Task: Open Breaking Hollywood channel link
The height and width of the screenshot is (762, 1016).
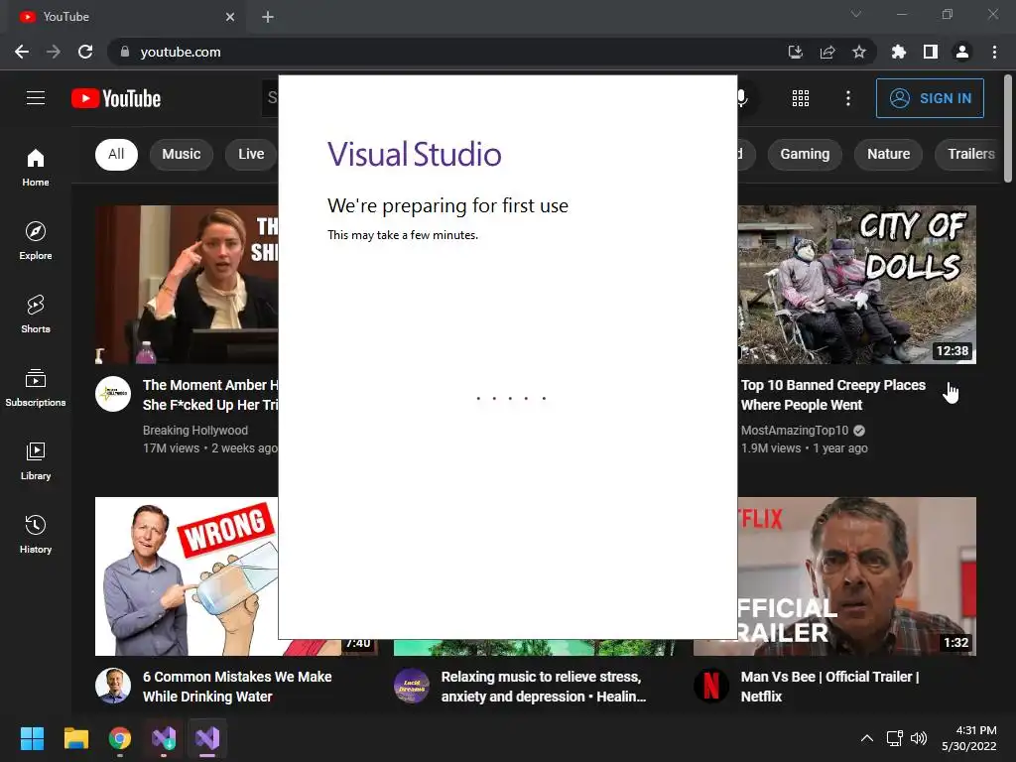Action: 195,431
